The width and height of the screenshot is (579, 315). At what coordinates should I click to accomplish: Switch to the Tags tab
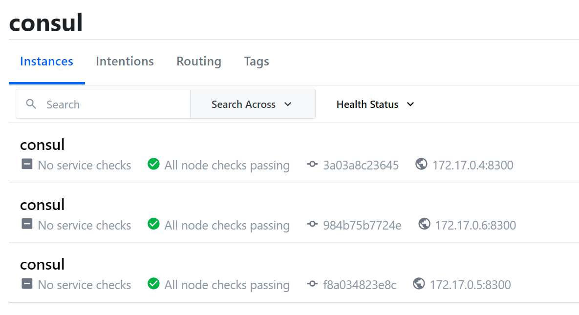point(256,62)
